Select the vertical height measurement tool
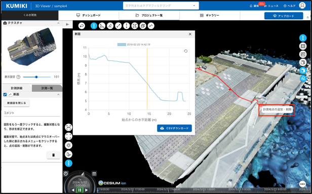Image resolution: width=312 pixels, height=194 pixels. [126, 26]
